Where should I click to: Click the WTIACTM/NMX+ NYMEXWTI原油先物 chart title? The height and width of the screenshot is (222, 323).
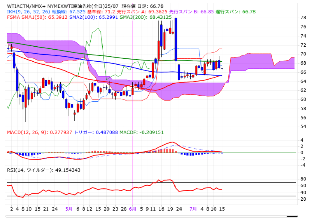pos(63,6)
